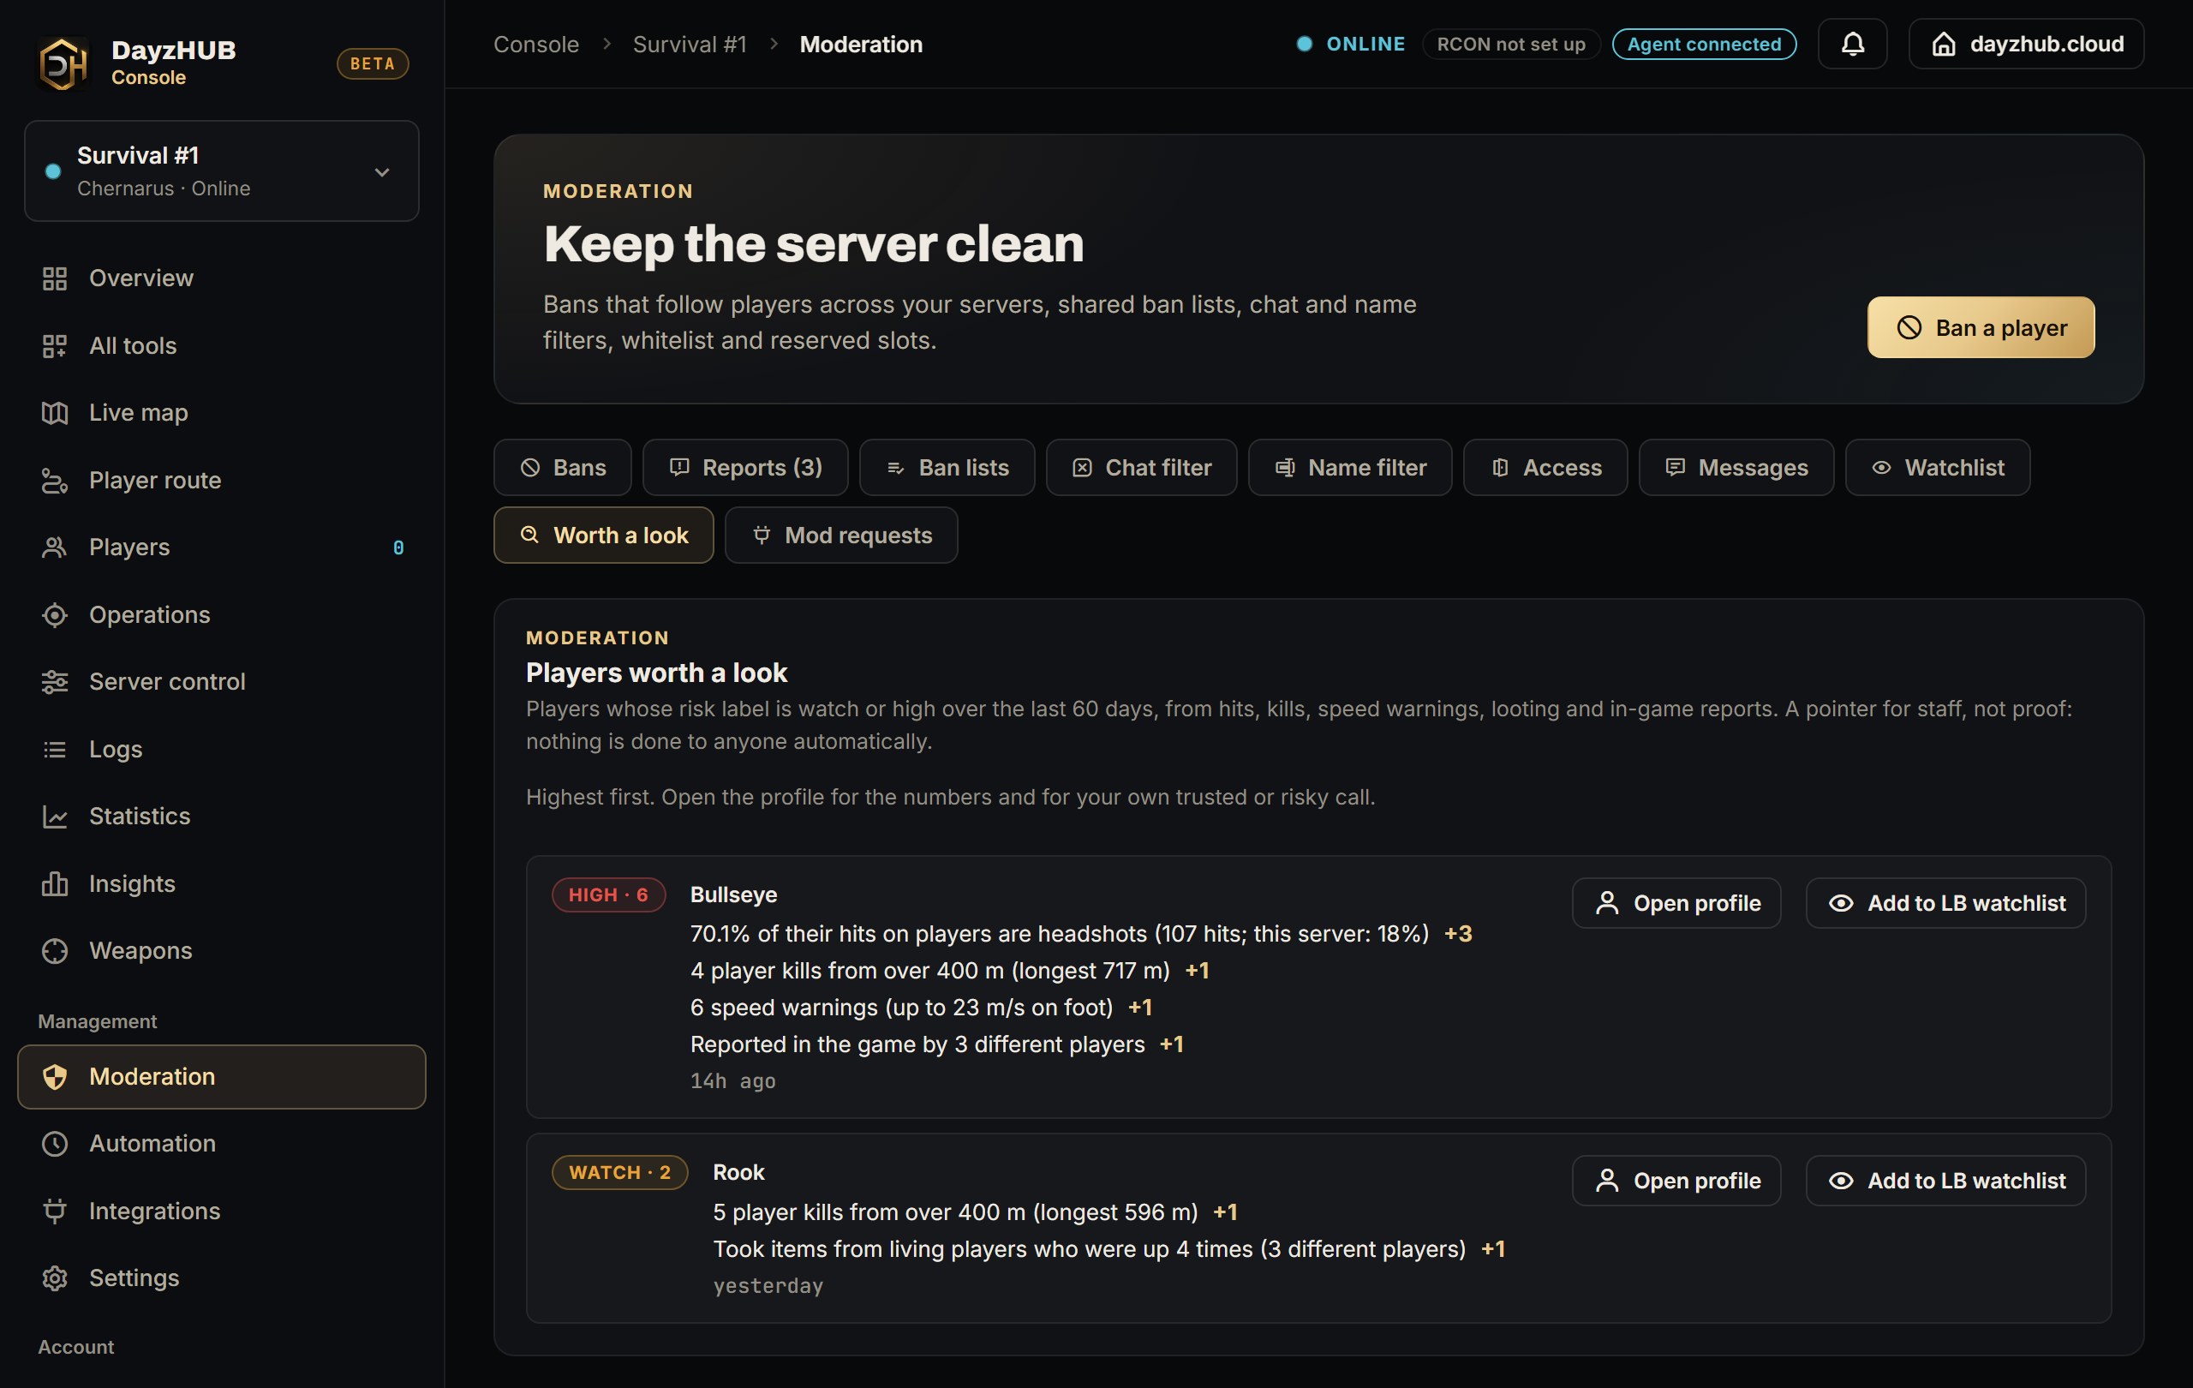Image resolution: width=2193 pixels, height=1388 pixels.
Task: Open the dayzhub.cloud link button
Action: [2025, 44]
